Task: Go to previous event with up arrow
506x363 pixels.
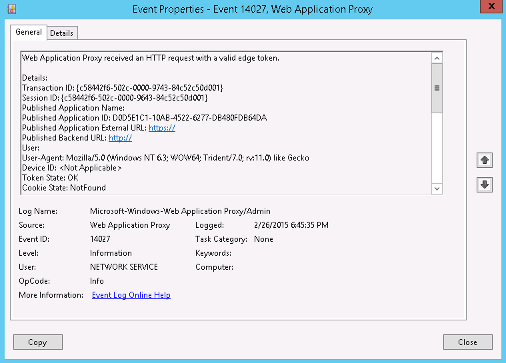Action: pos(485,160)
